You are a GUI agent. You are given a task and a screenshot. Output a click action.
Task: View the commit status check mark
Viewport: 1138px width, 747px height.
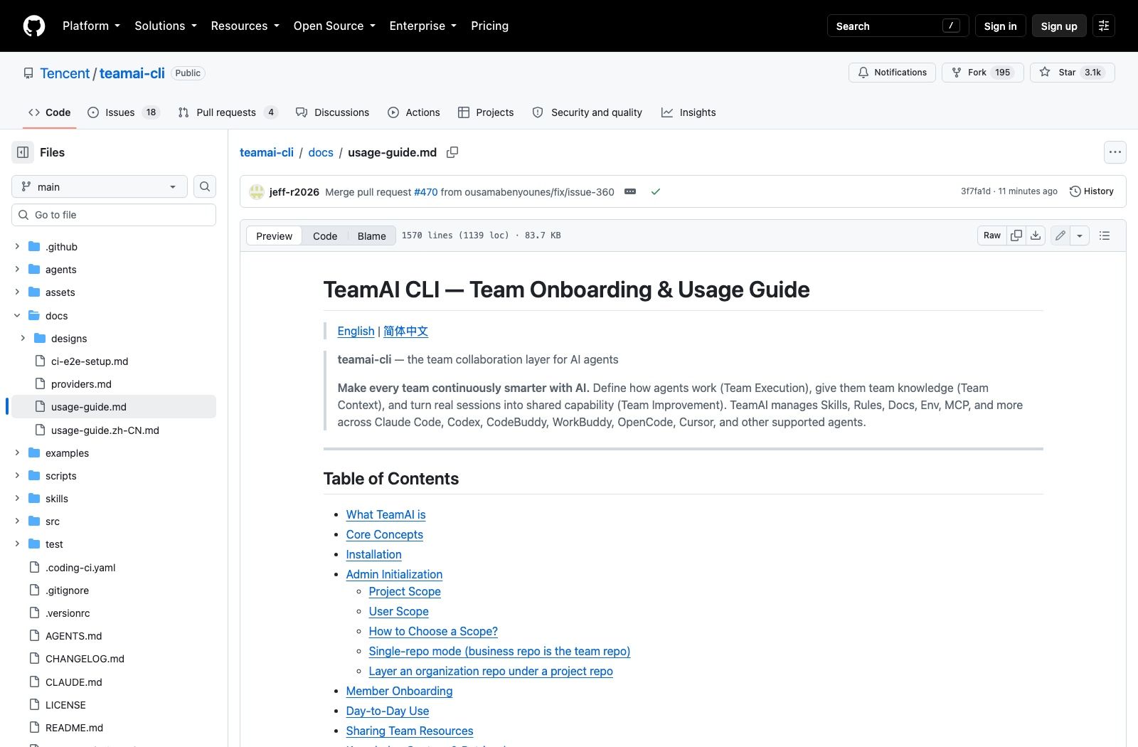click(x=656, y=191)
